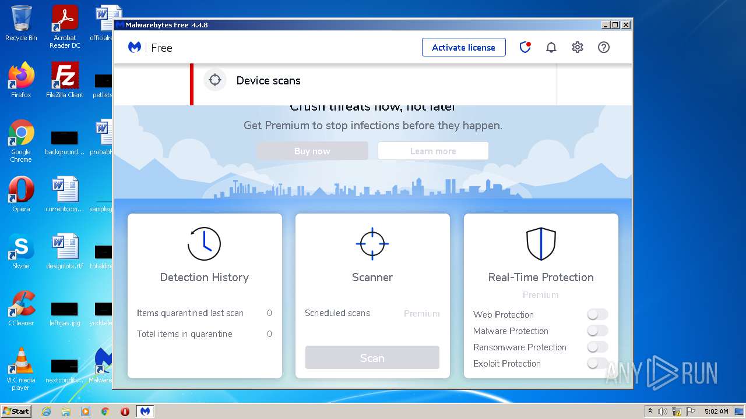Screen dimensions: 746x419
Task: Toggle Ransomware Protection switch
Action: pos(597,347)
